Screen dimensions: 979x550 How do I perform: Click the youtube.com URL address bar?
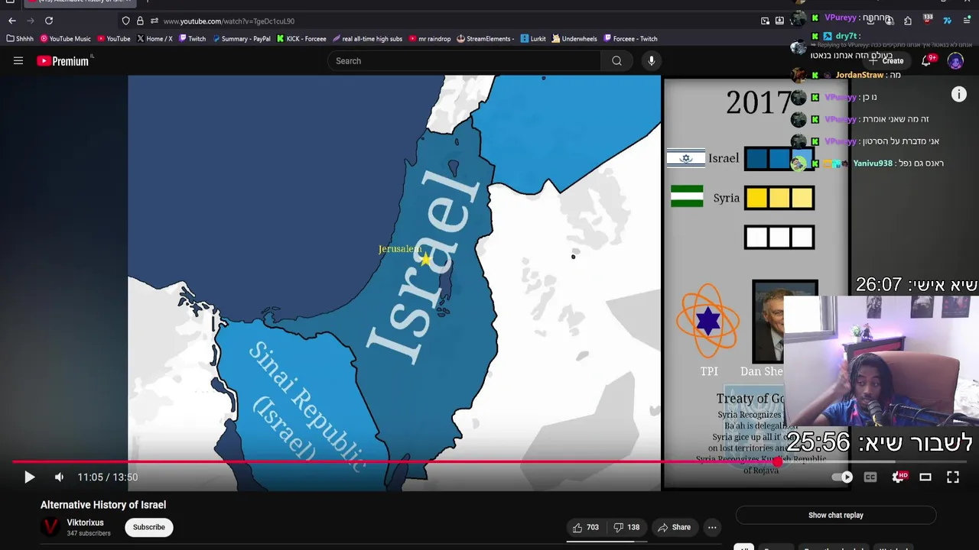(x=229, y=21)
